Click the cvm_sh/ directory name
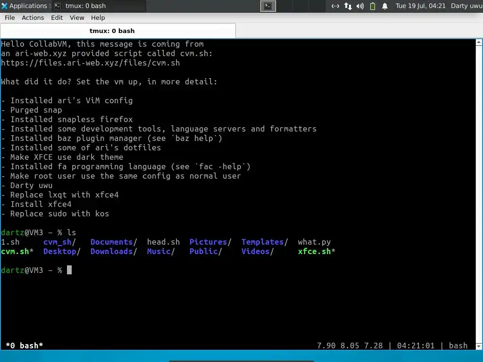Image resolution: width=483 pixels, height=362 pixels. (x=59, y=242)
